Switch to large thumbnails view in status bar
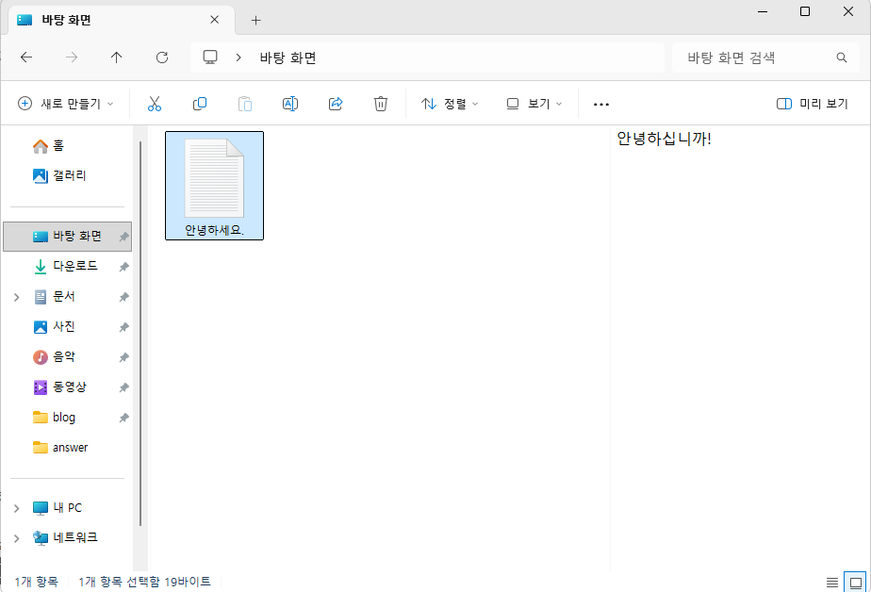This screenshot has width=871, height=592. click(x=856, y=582)
